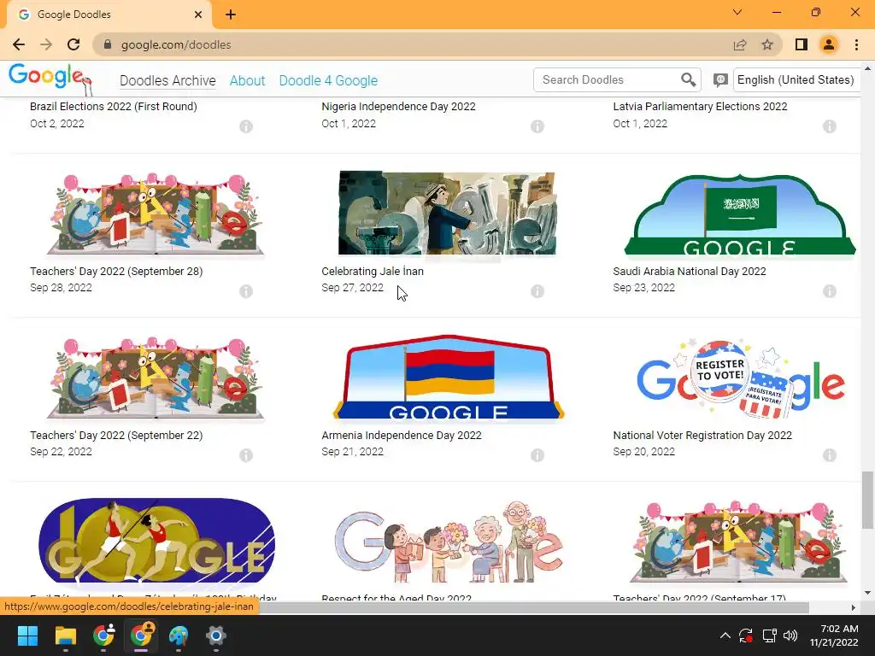Click the Sep 20, 2022 date text

644,452
